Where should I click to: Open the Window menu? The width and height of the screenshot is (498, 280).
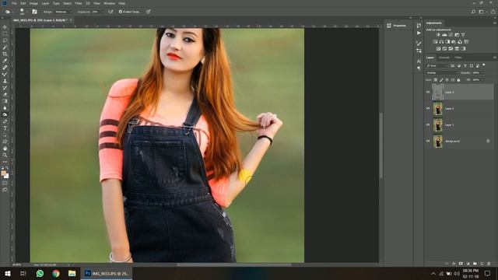(110, 3)
